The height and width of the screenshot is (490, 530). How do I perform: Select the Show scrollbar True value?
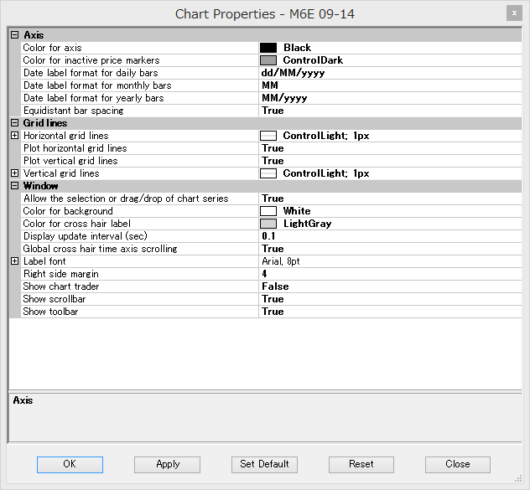pos(273,299)
